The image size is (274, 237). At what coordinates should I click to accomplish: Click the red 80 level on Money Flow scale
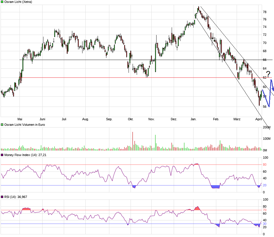[265, 165]
